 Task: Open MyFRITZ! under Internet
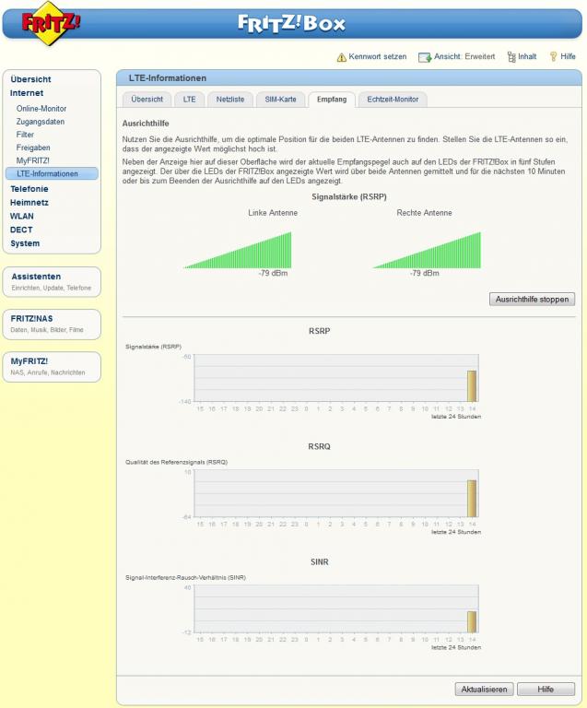coord(33,160)
